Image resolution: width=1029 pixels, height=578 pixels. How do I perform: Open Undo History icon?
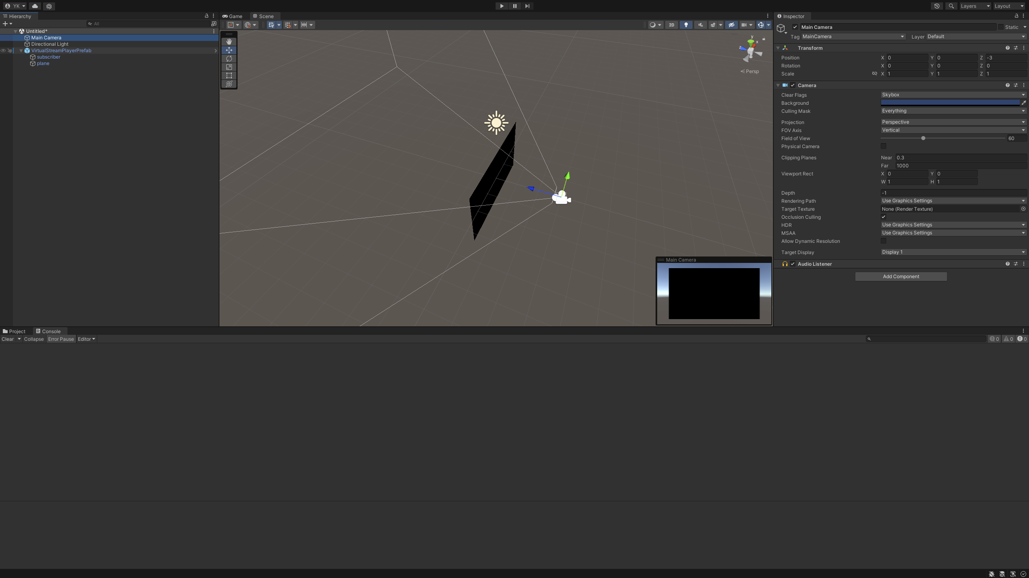click(x=937, y=6)
